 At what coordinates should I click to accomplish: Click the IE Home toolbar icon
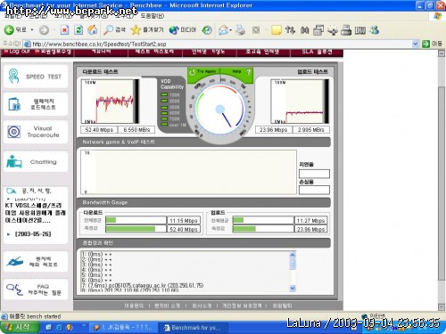93,29
